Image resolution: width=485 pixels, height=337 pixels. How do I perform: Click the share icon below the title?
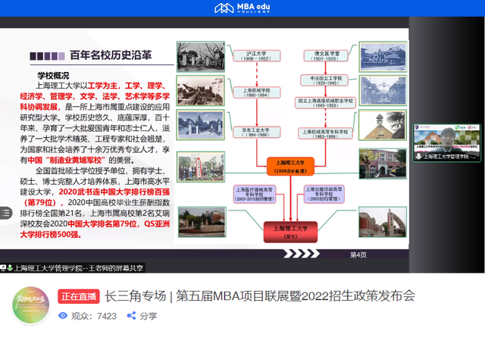click(x=131, y=316)
